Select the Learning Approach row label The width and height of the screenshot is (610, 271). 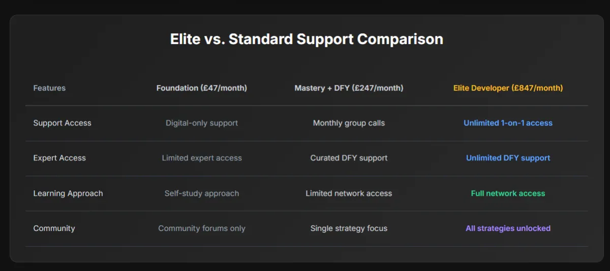click(x=68, y=193)
